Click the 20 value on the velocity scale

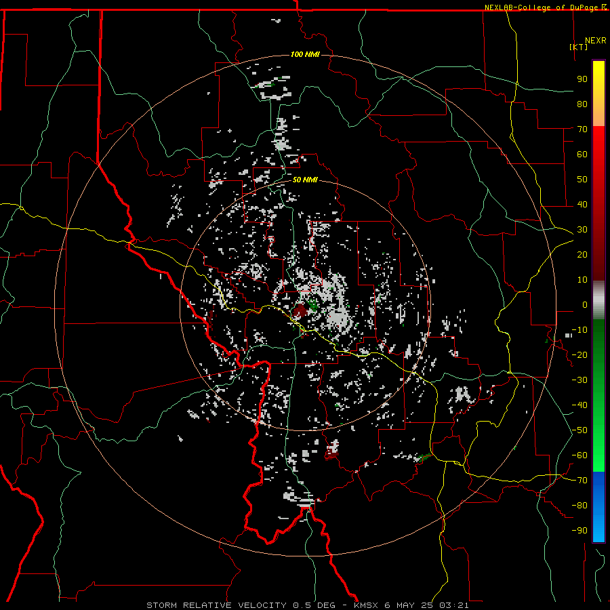(582, 255)
